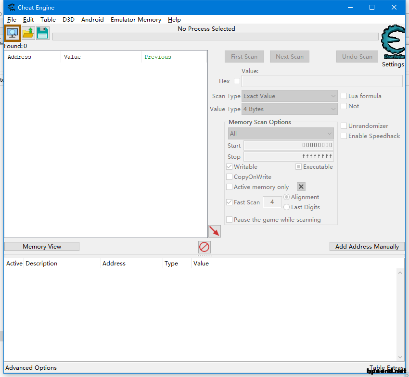This screenshot has width=409, height=377.
Task: Toggle the Hex checkbox
Action: tap(237, 81)
